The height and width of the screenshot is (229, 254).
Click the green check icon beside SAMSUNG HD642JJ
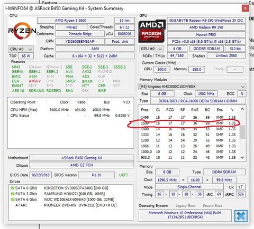click(x=12, y=194)
